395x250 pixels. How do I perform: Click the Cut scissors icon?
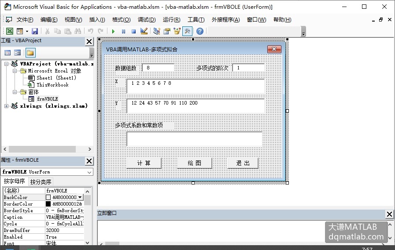[47, 31]
